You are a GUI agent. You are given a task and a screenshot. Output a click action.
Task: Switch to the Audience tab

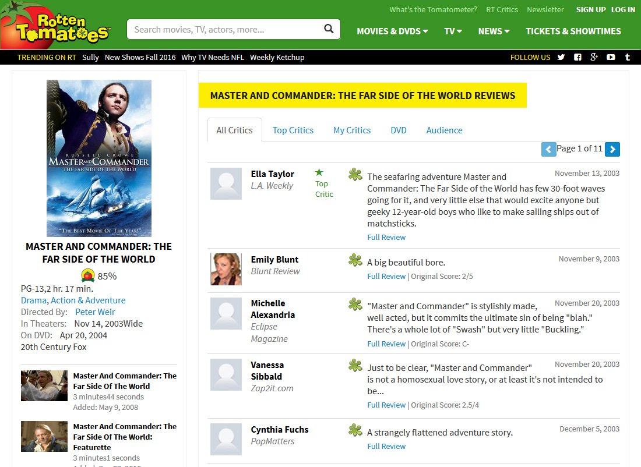(x=445, y=130)
